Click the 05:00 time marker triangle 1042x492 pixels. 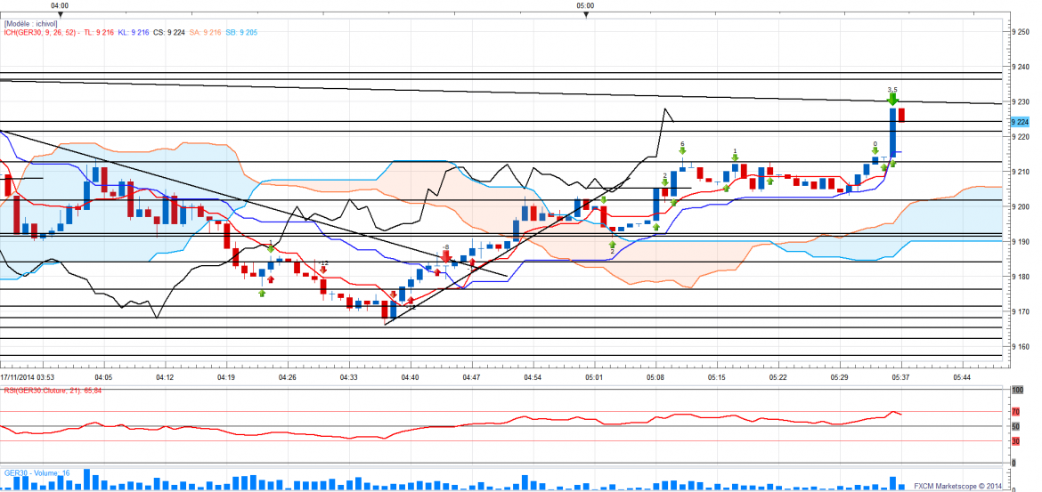pyautogui.click(x=586, y=15)
